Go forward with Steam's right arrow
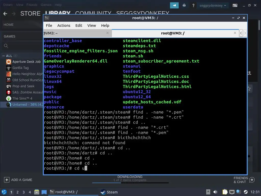 click(14, 14)
